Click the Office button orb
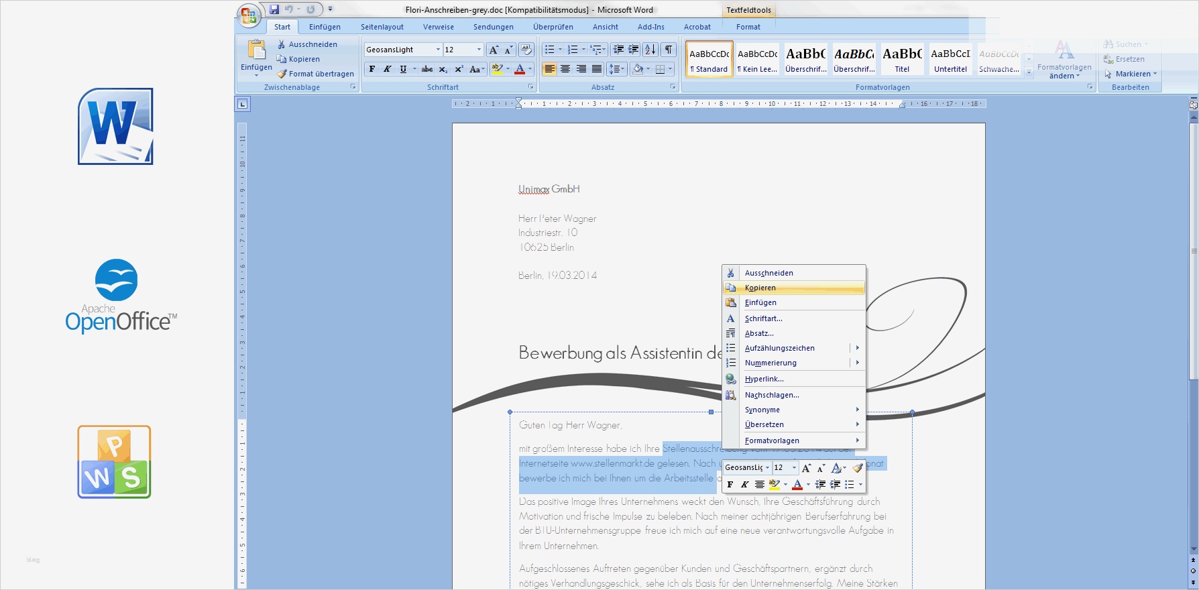The width and height of the screenshot is (1199, 590). (248, 15)
